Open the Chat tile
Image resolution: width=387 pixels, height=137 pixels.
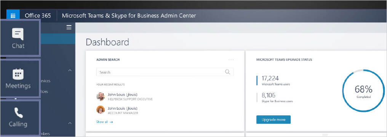tap(19, 38)
